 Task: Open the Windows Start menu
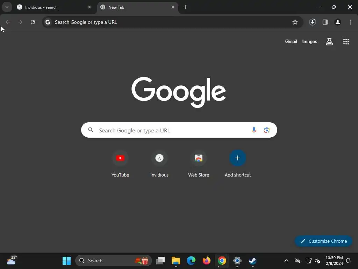(66, 261)
